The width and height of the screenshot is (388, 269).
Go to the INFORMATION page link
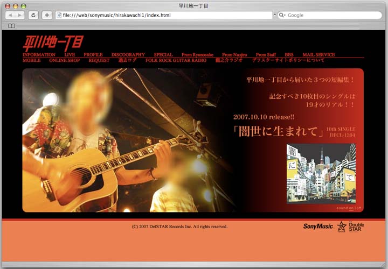(39, 55)
